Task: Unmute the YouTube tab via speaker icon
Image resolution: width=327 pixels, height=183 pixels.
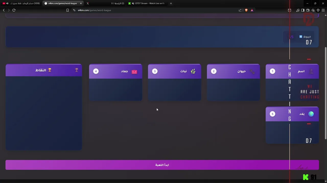Action: pyautogui.click(x=7, y=3)
